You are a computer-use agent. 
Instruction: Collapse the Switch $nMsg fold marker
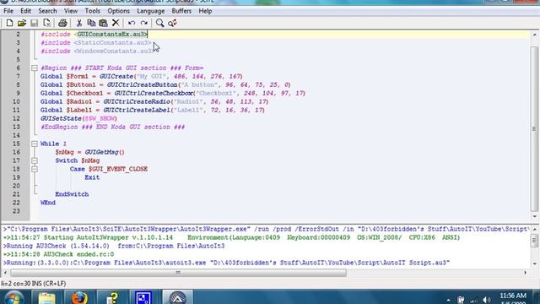(x=35, y=160)
